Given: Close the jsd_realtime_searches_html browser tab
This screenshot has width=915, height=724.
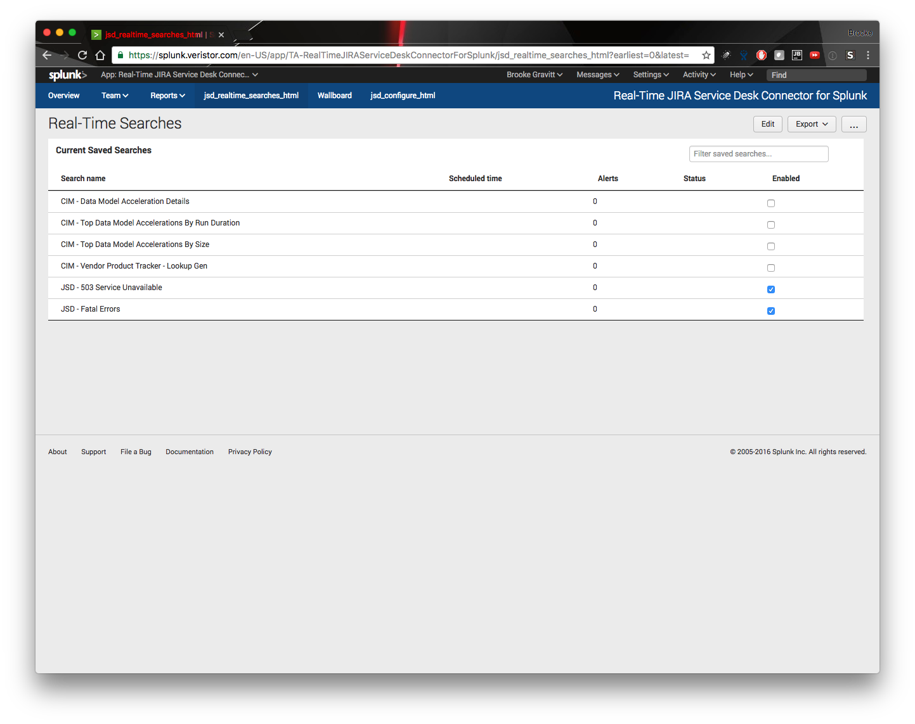Looking at the screenshot, I should (x=221, y=35).
